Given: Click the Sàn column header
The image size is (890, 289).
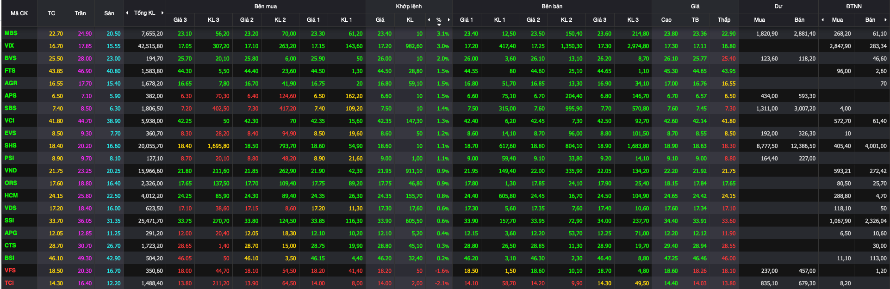Looking at the screenshot, I should [x=109, y=13].
